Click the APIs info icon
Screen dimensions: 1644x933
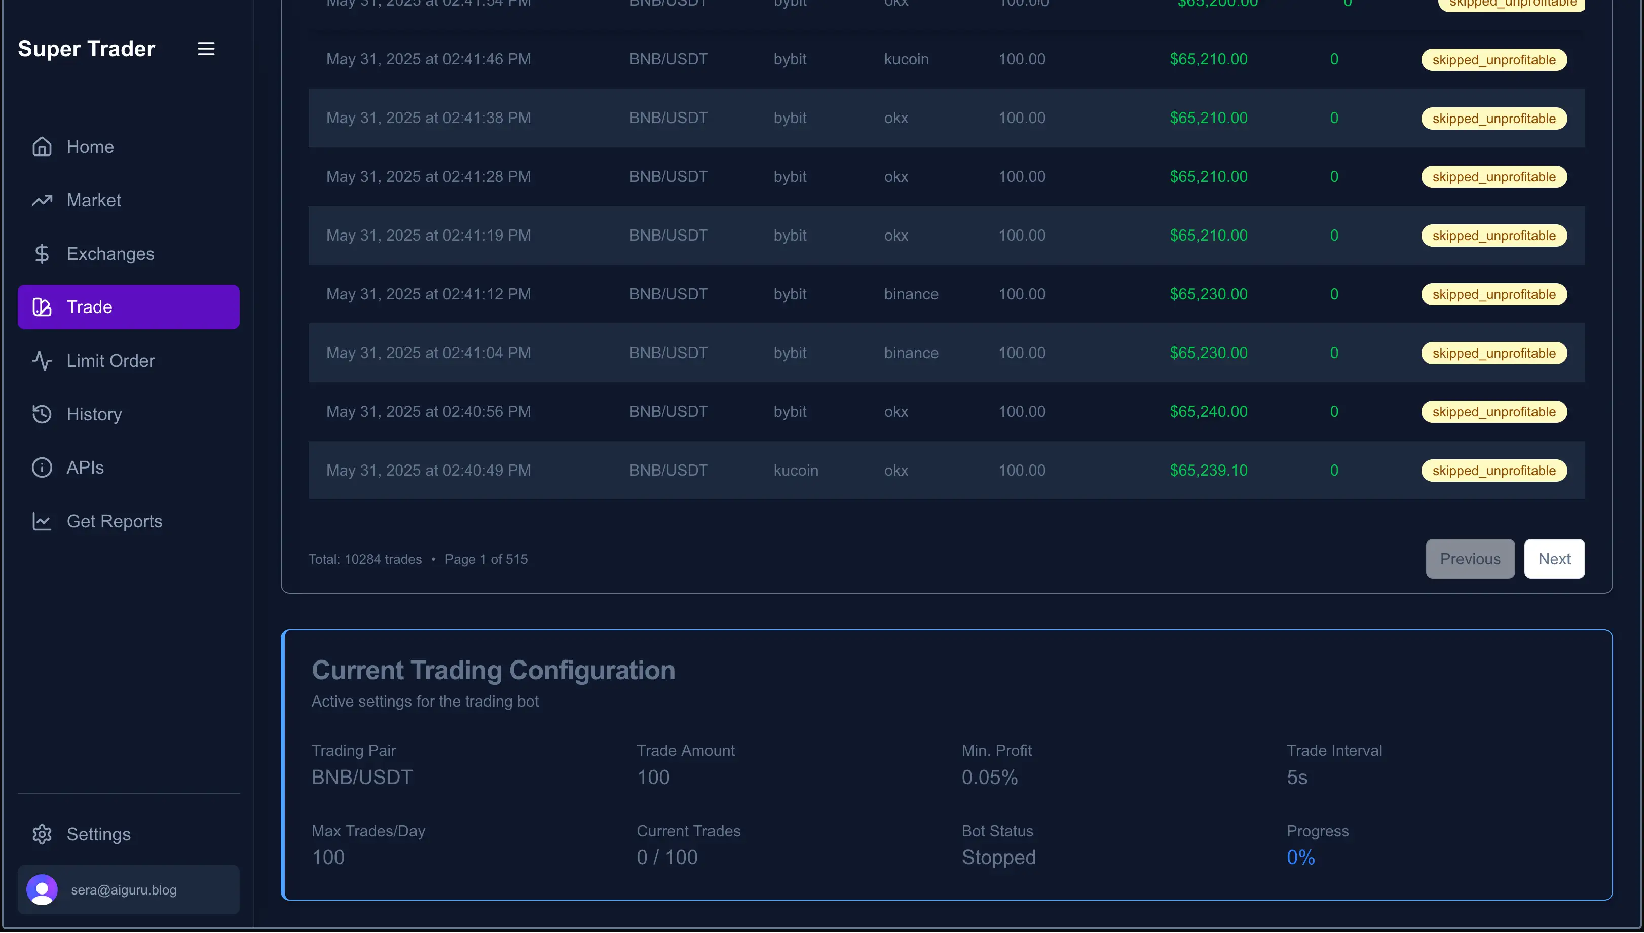[x=41, y=467]
